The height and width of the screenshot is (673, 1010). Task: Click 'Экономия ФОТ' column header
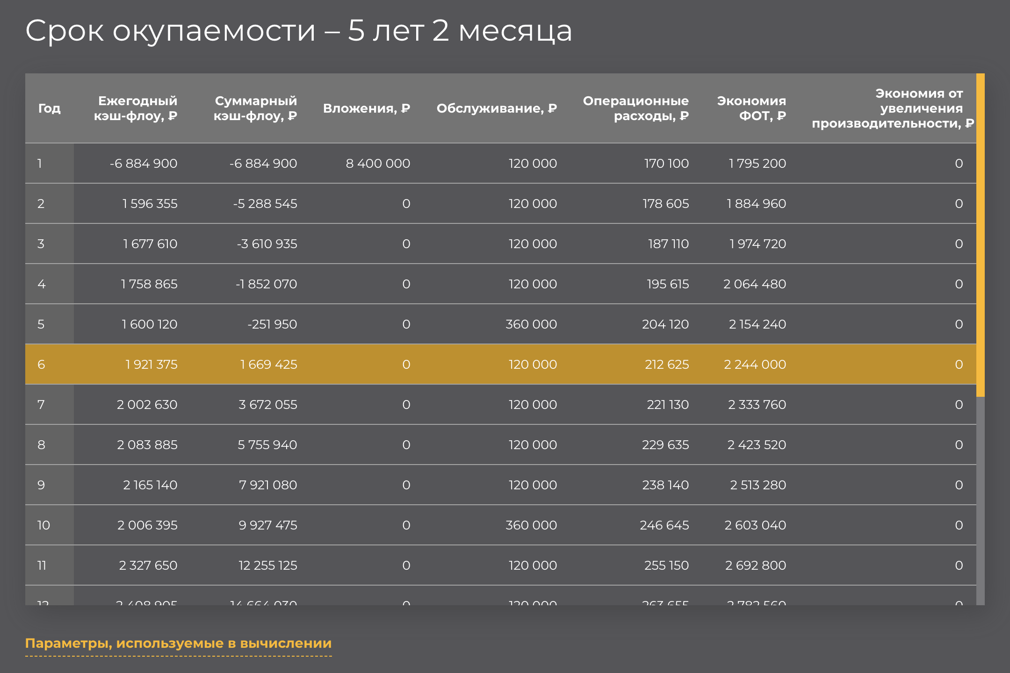751,108
